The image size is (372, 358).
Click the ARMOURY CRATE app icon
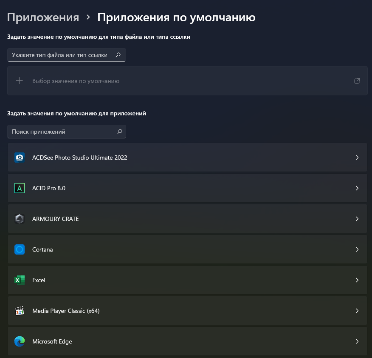pos(20,219)
